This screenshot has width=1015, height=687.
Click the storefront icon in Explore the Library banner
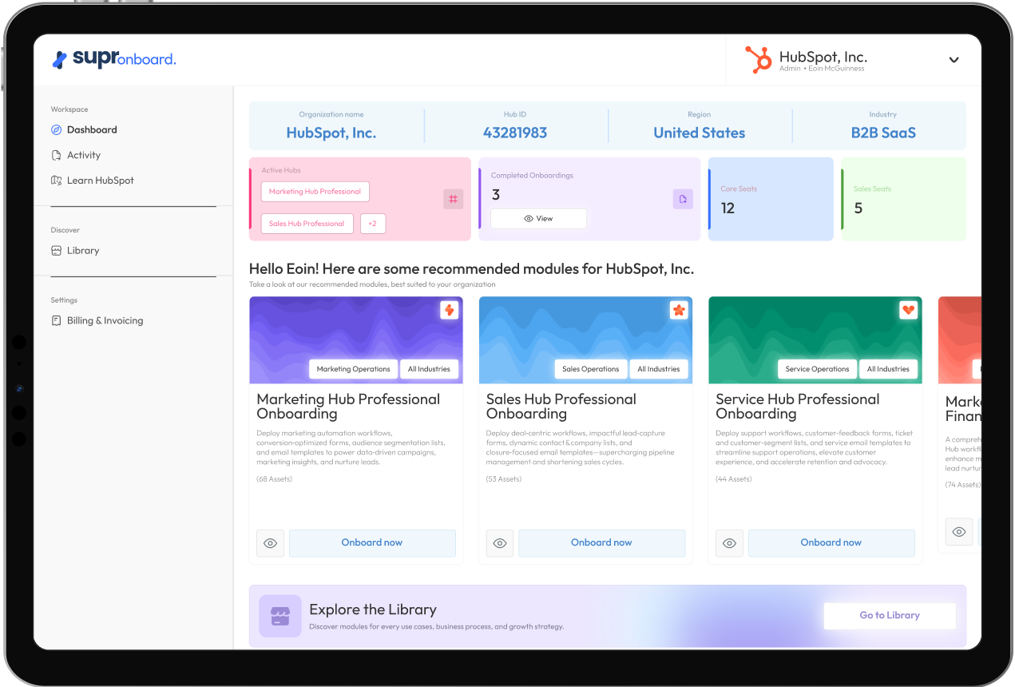pyautogui.click(x=280, y=616)
